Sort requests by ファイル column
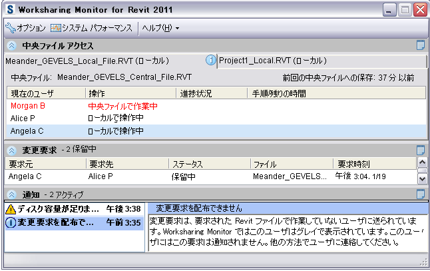The width and height of the screenshot is (430, 271). [x=292, y=164]
